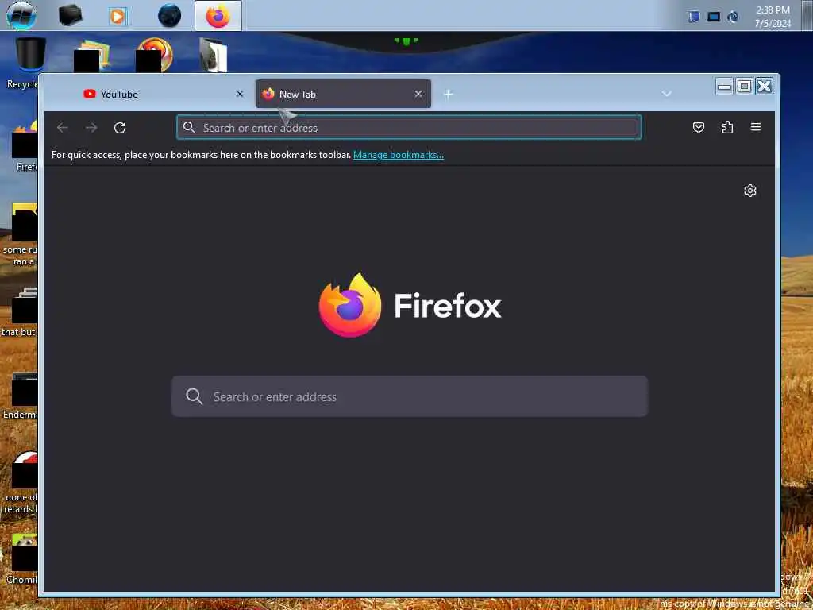Open the Extensions puzzle icon
Screen dimensions: 813x610
[x=727, y=127]
